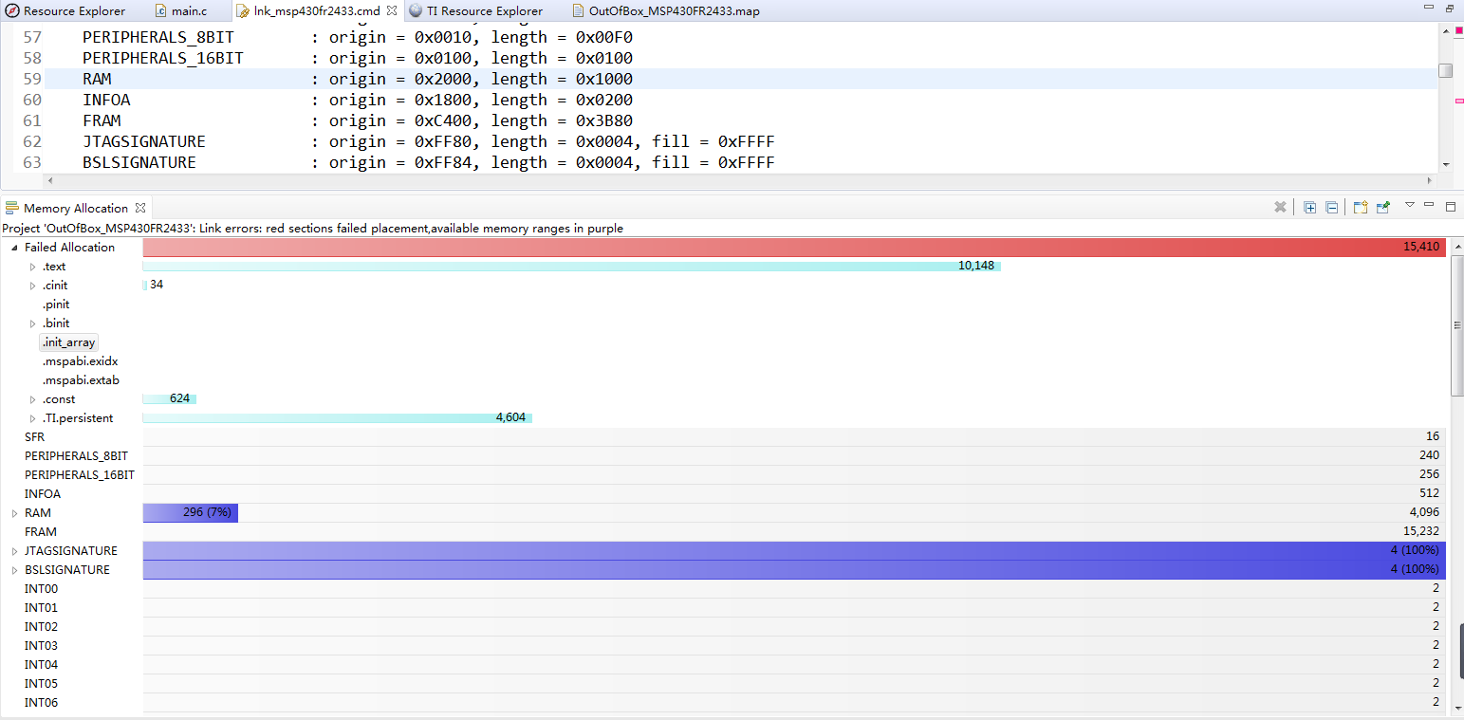Viewport: 1464px width, 720px height.
Task: Click the BSLSIGNATURE line in the editor
Action: [x=428, y=163]
